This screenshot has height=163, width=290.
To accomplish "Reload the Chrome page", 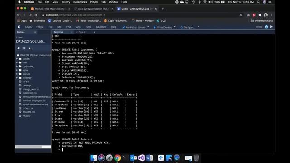I will [x=30, y=15].
